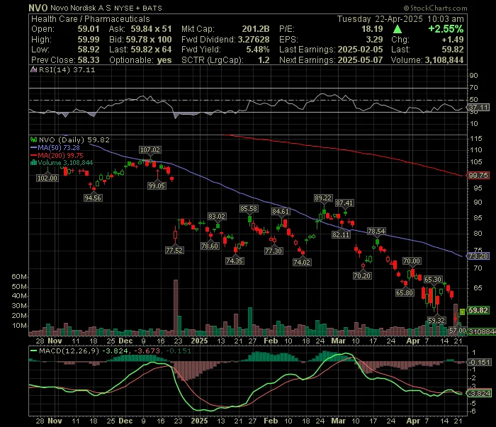496x427 pixels.
Task: Click the 85.58 price peak annotation
Action: 249,209
